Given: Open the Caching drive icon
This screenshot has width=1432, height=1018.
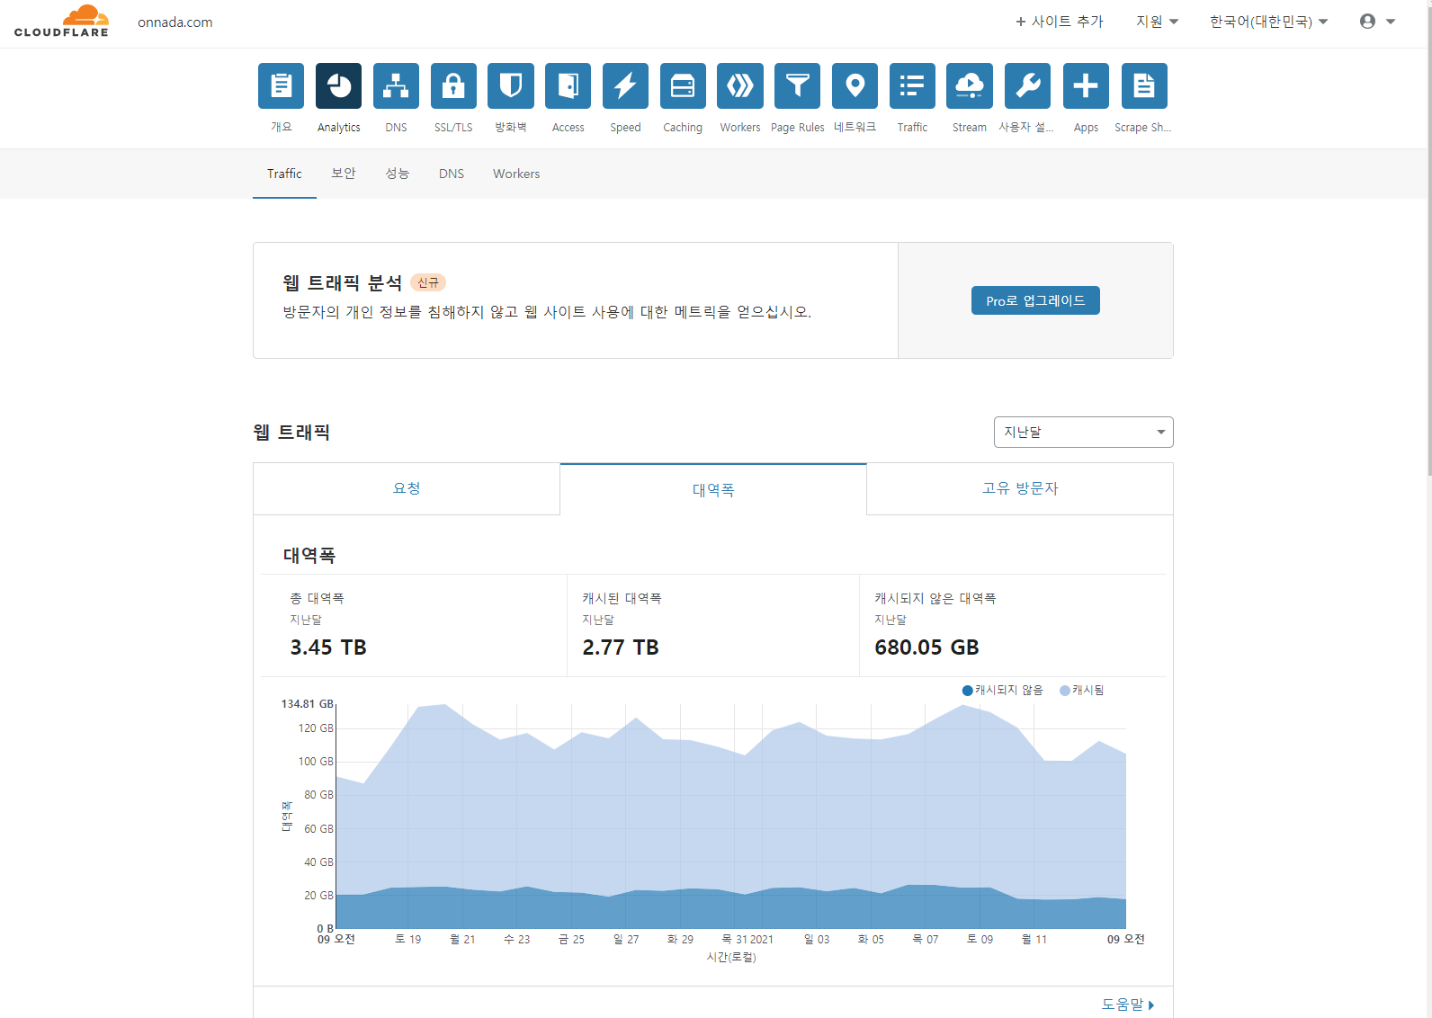Looking at the screenshot, I should 683,86.
